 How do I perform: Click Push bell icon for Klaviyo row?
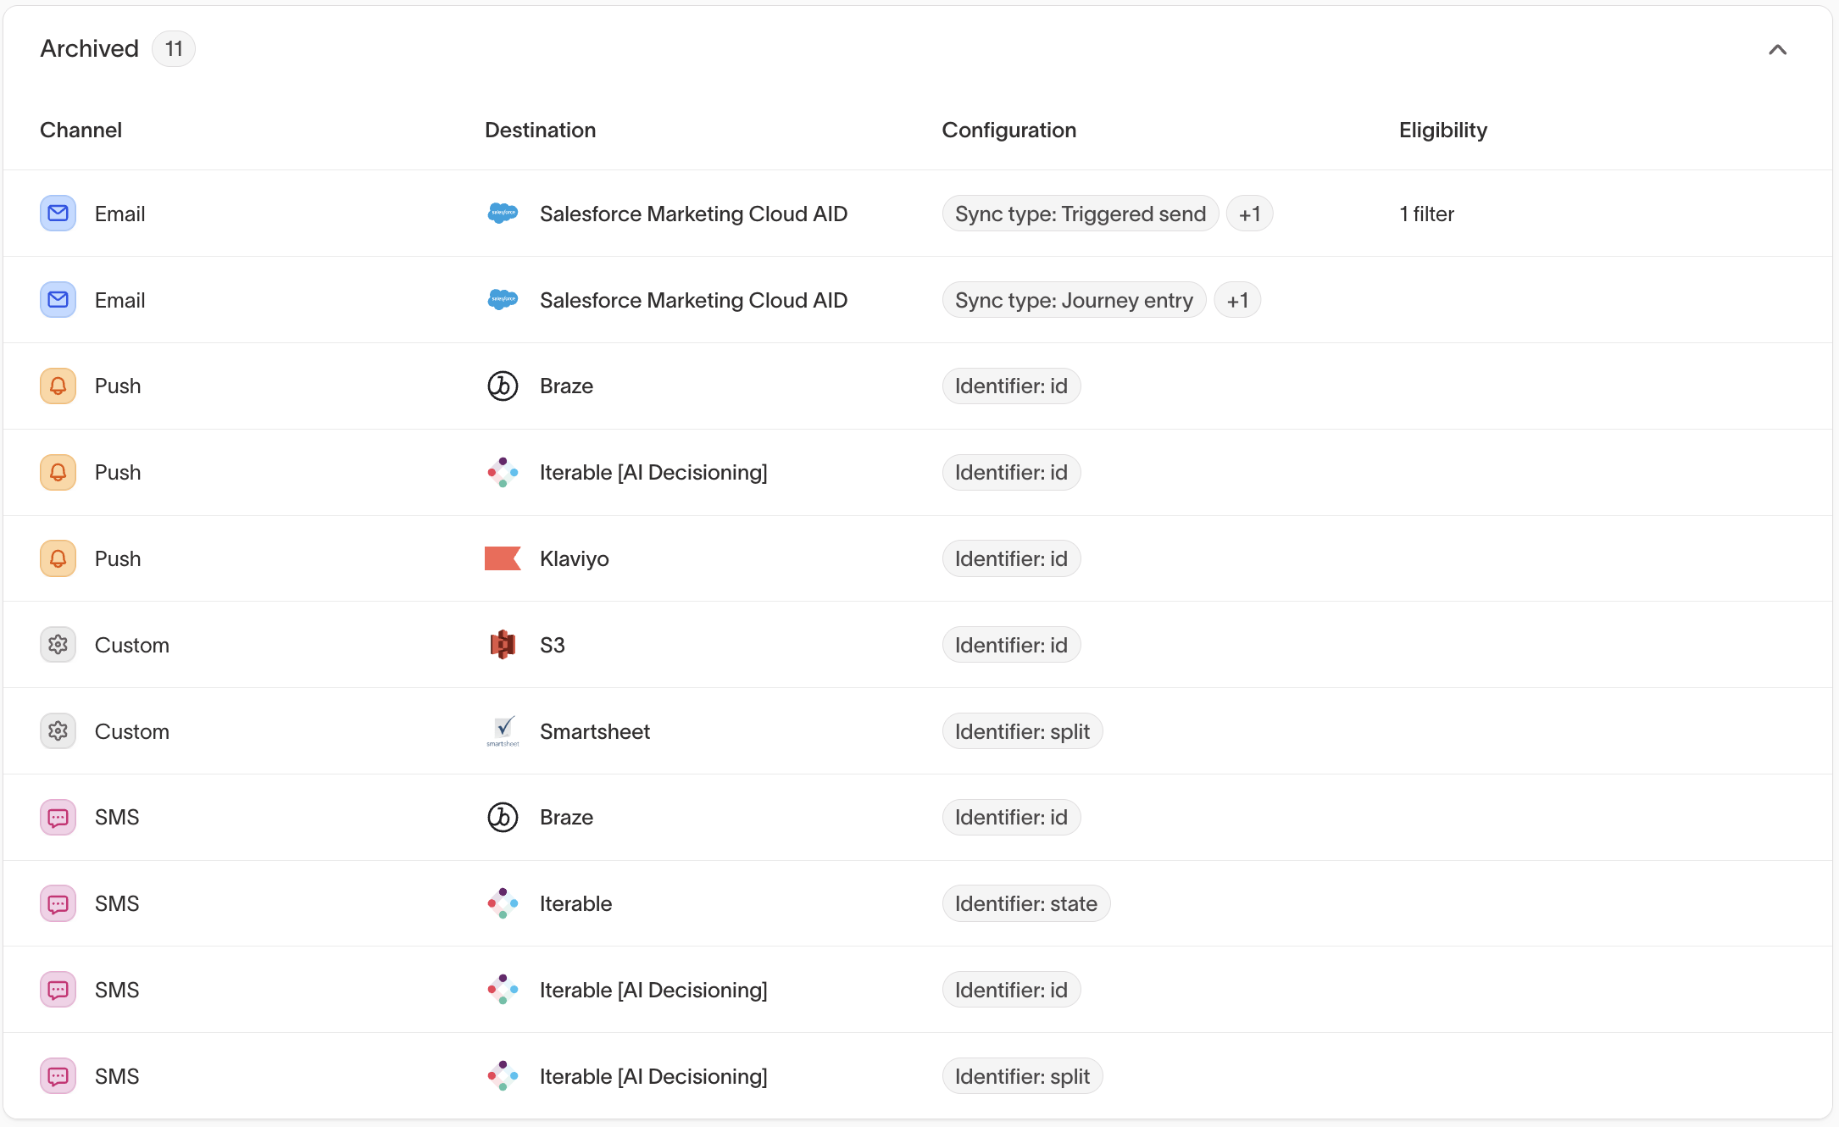[x=58, y=558]
